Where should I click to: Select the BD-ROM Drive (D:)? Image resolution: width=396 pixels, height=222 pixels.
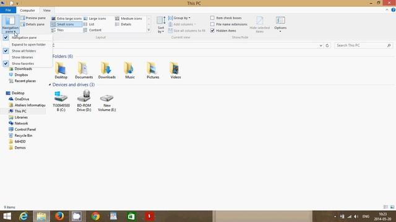pyautogui.click(x=84, y=101)
